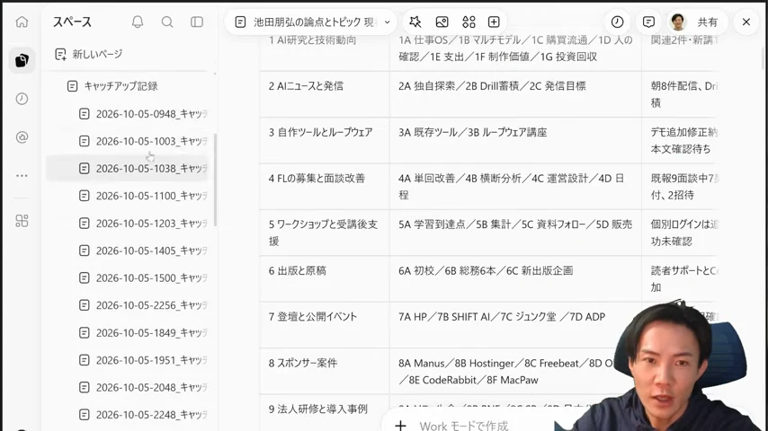Image resolution: width=768 pixels, height=431 pixels.
Task: Click the 池田朋弘の論点とトピック page title
Action: 314,22
